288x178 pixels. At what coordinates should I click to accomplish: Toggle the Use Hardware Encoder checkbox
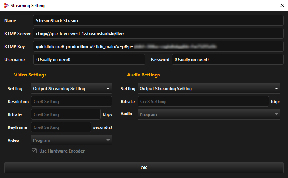point(34,151)
